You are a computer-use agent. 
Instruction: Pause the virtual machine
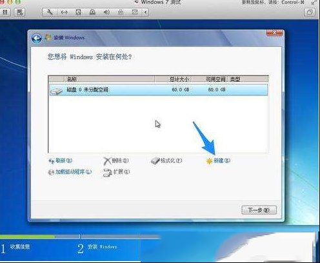coord(5,12)
